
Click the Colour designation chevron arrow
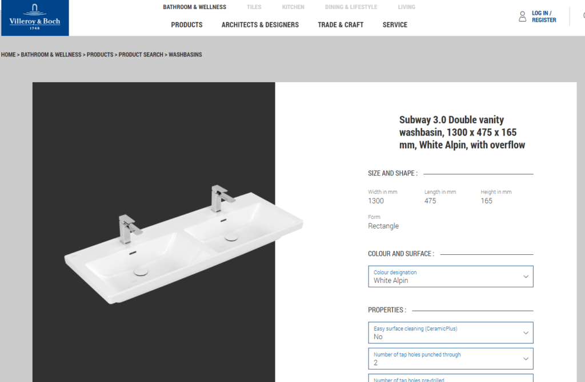pyautogui.click(x=526, y=277)
